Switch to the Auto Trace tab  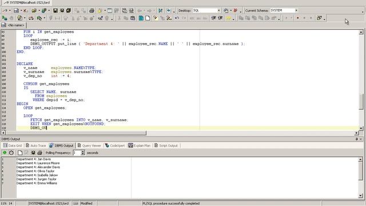[35, 145]
